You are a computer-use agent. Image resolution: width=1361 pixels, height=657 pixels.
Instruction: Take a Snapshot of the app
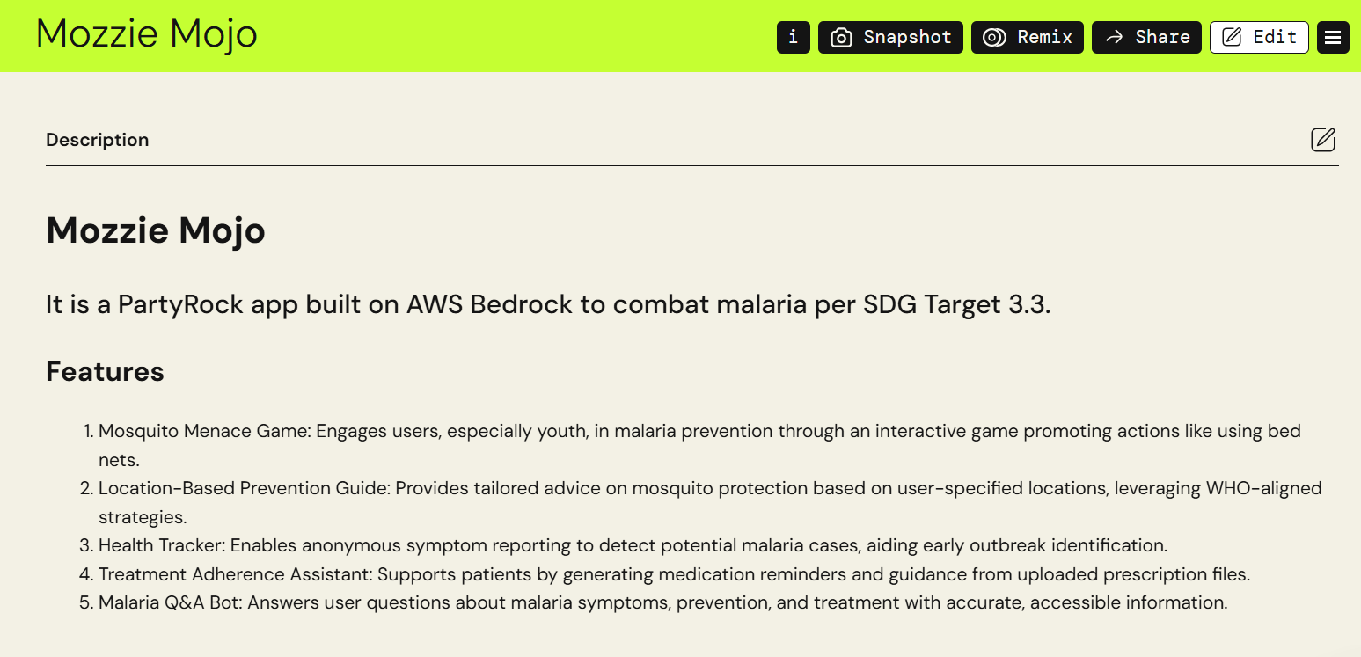point(890,37)
